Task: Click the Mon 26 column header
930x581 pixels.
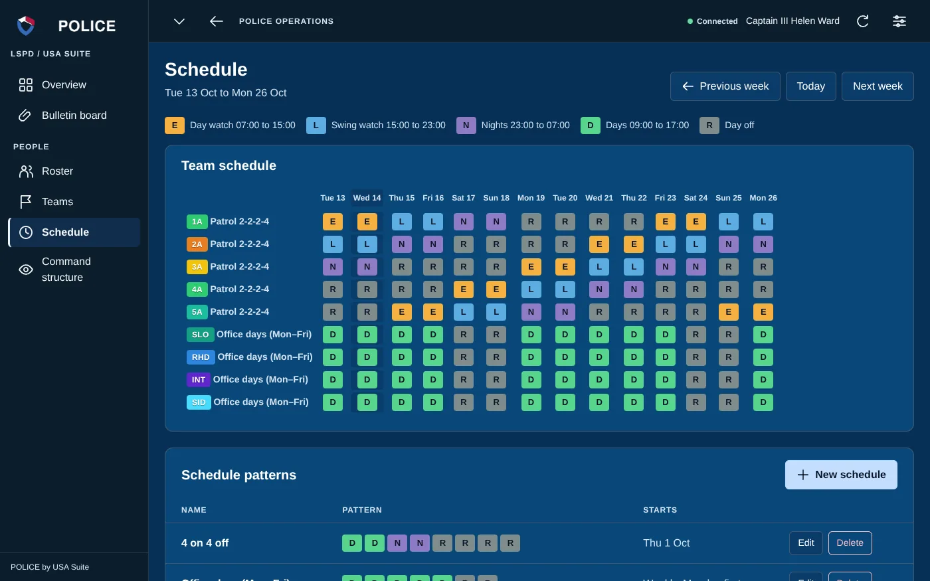Action: coord(763,198)
